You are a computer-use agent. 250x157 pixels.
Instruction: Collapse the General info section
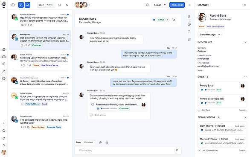[x=245, y=42]
